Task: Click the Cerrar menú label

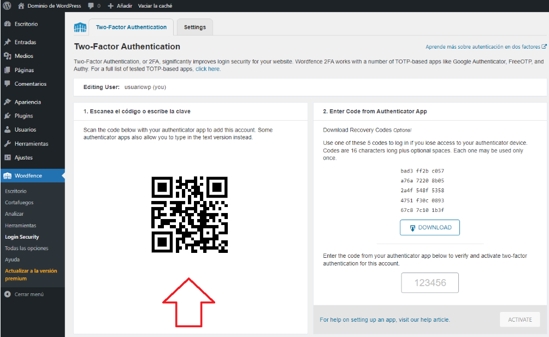Action: coord(29,294)
